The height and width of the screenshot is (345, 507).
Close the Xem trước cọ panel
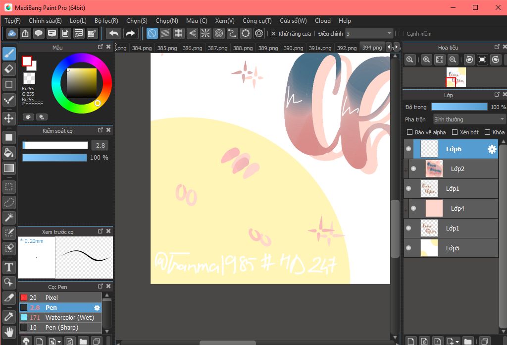tap(108, 231)
